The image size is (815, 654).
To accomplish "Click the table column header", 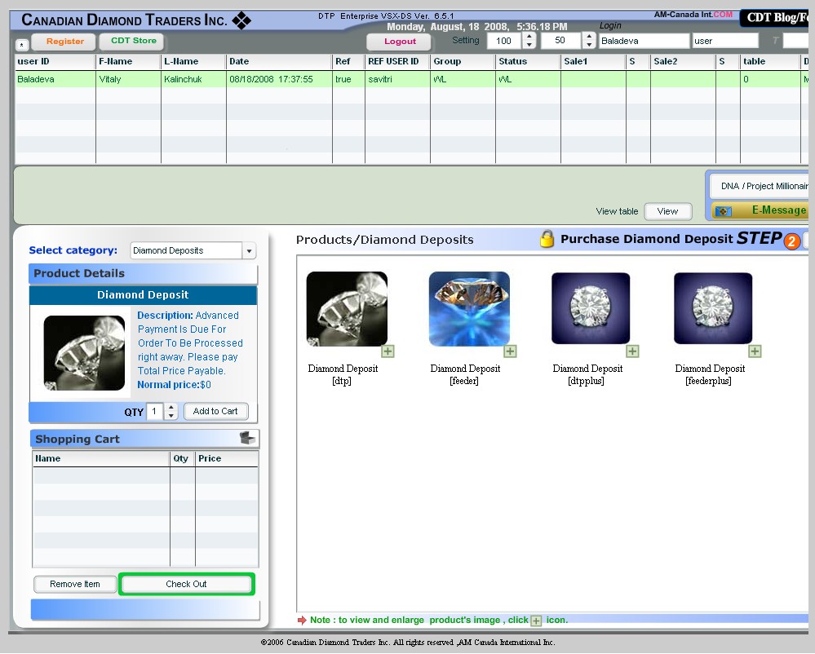I will click(x=770, y=62).
